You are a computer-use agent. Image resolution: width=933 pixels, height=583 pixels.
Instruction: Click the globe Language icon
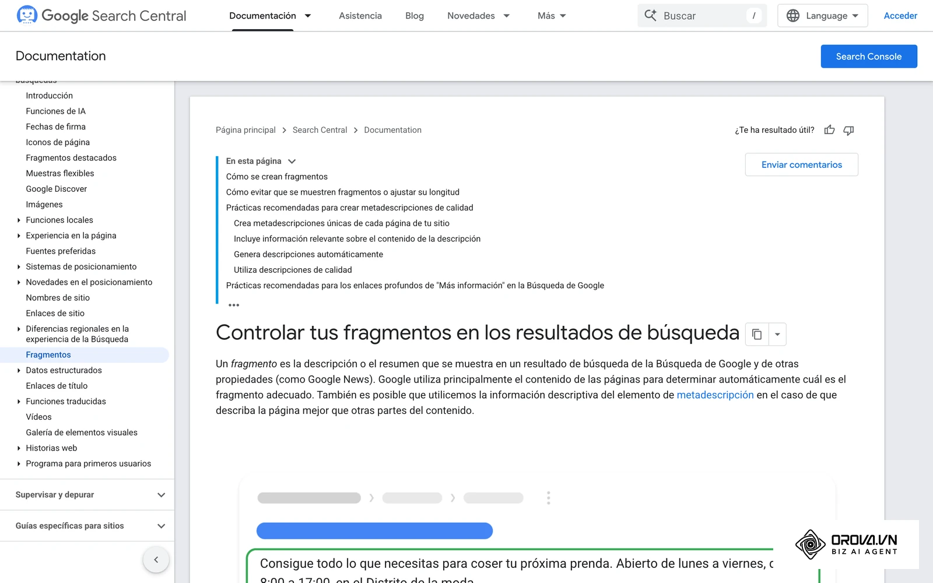pyautogui.click(x=793, y=16)
